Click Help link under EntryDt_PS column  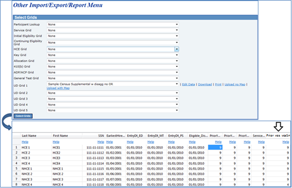(171, 142)
